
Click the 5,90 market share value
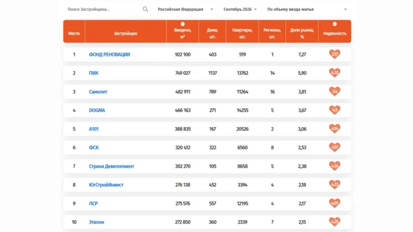coord(302,73)
